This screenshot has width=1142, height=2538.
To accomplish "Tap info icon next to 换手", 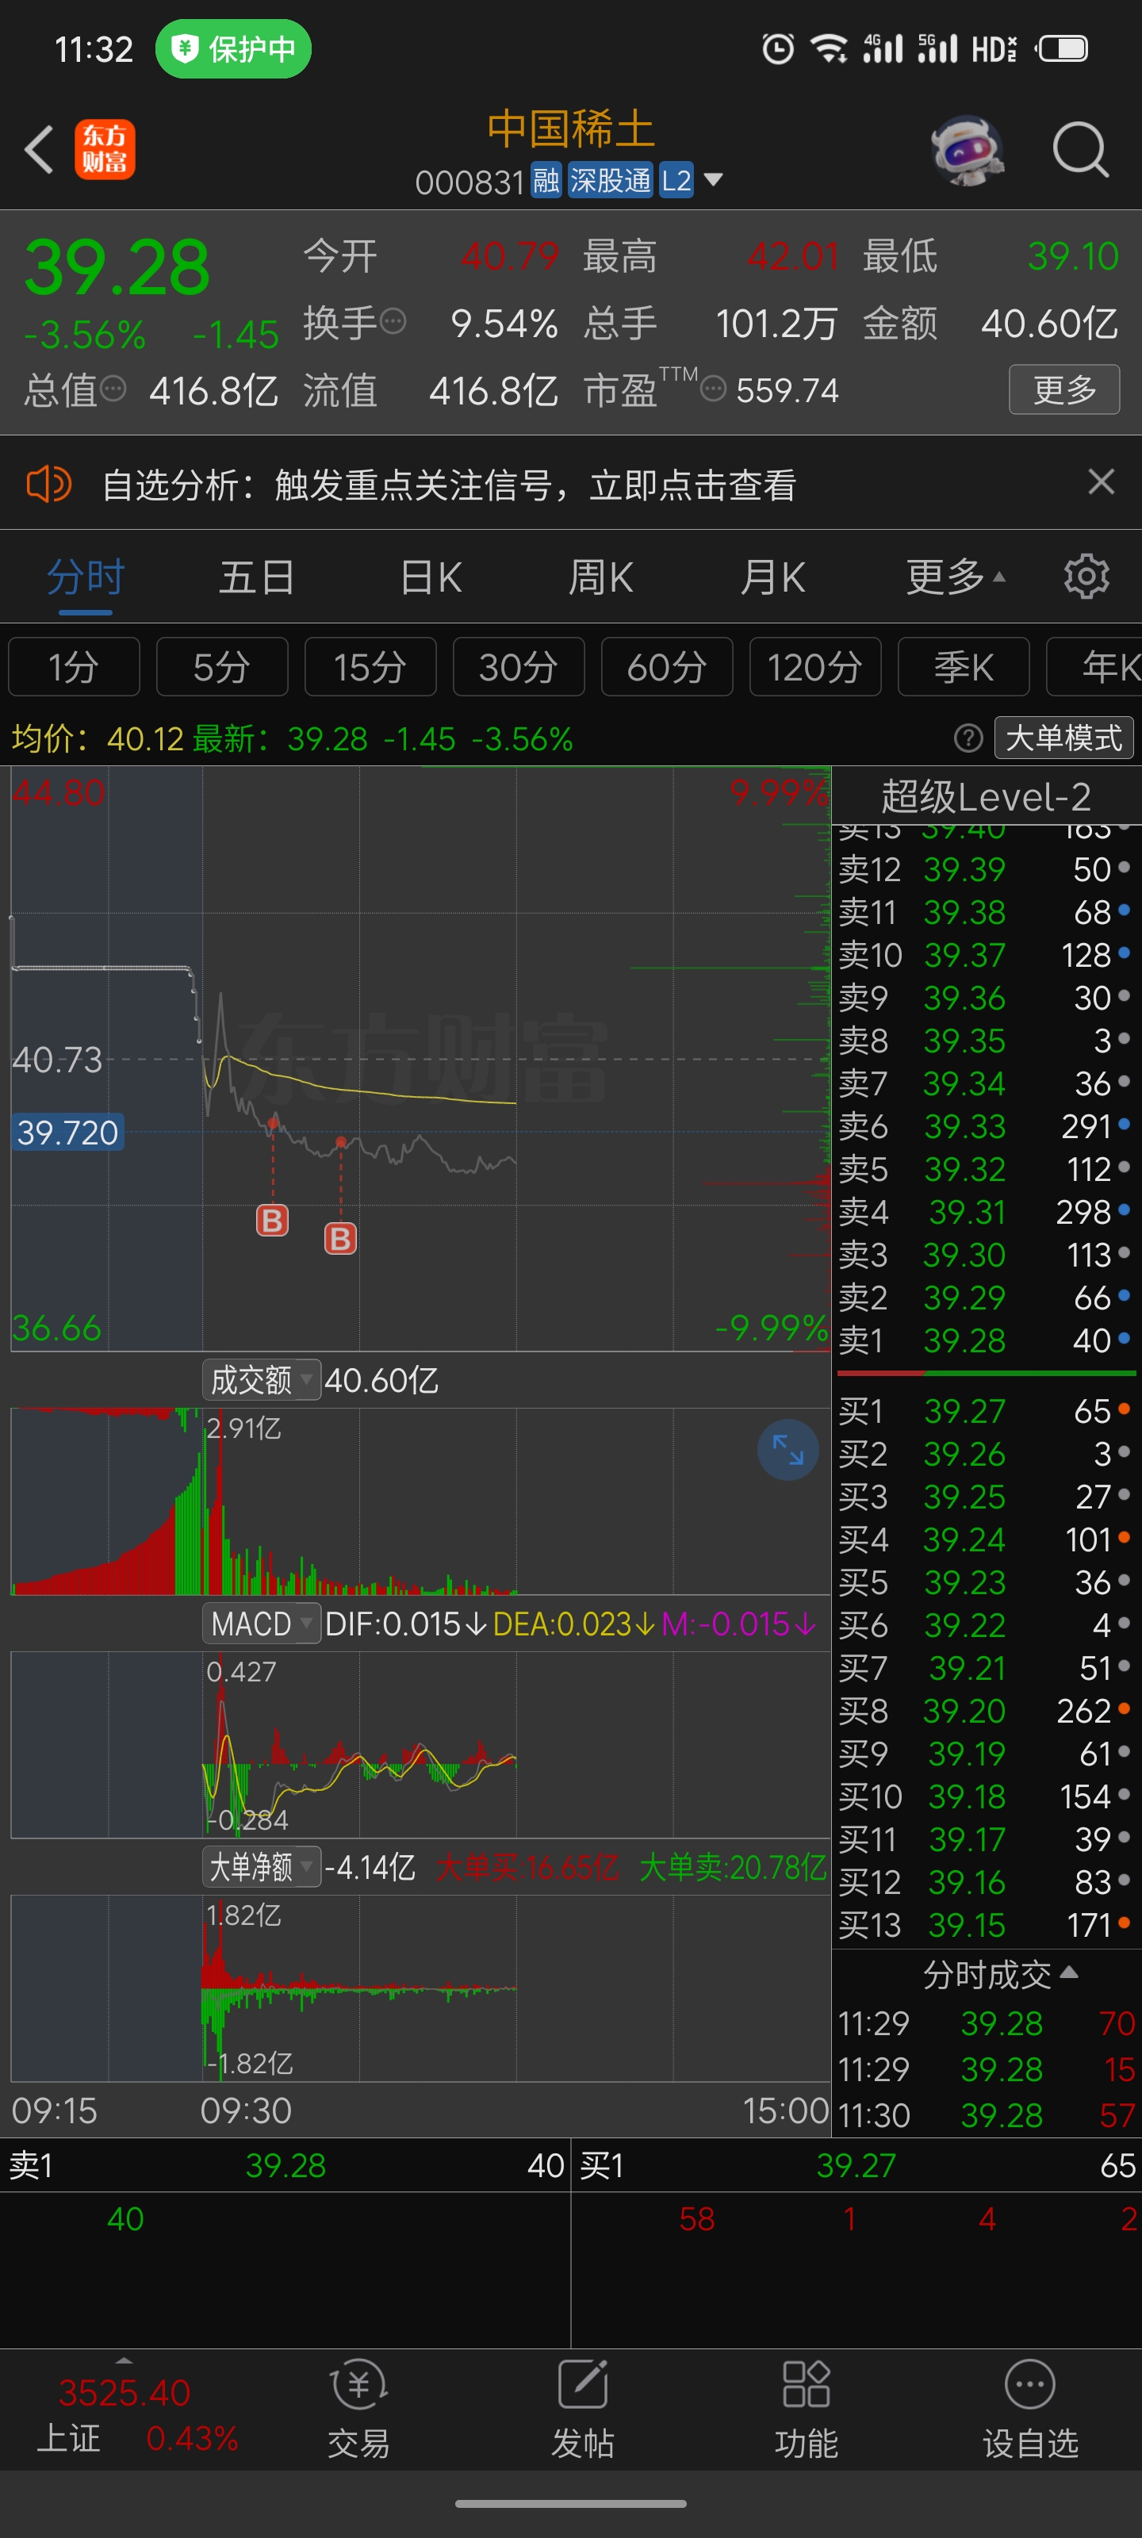I will pyautogui.click(x=392, y=321).
